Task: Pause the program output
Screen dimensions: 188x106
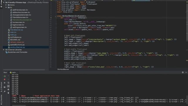Action: coord(5,83)
